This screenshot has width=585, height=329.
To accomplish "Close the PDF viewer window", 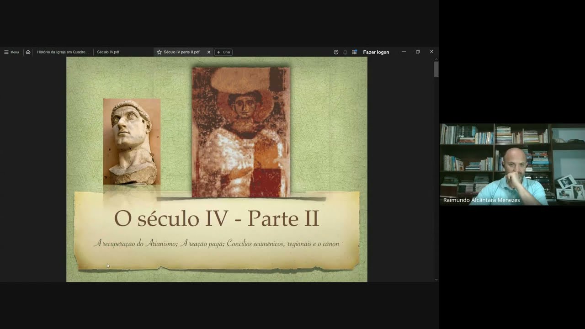I will 431,52.
